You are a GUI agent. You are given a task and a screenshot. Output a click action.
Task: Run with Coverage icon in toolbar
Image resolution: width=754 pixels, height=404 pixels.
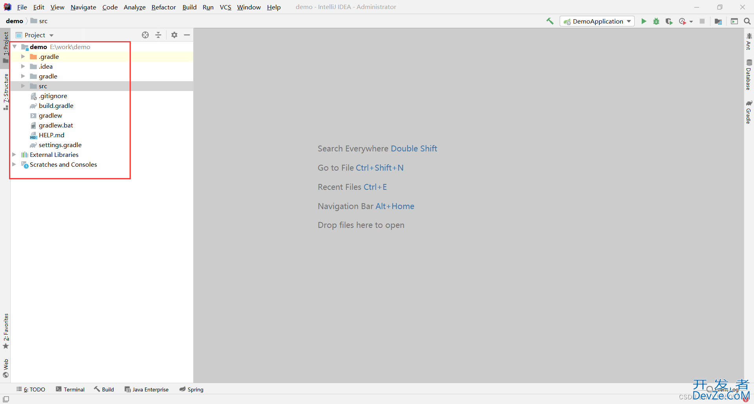(x=669, y=21)
